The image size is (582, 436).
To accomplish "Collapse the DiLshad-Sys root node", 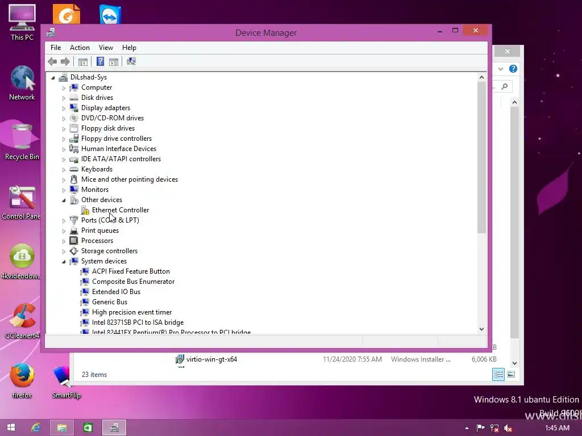I will point(53,77).
